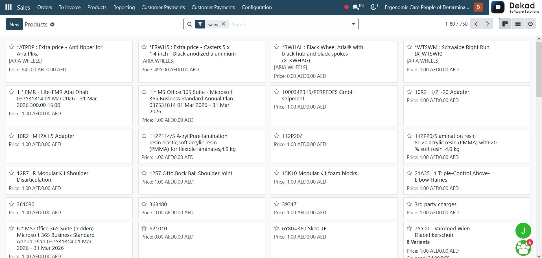Remove the Sales filter facet

click(223, 24)
